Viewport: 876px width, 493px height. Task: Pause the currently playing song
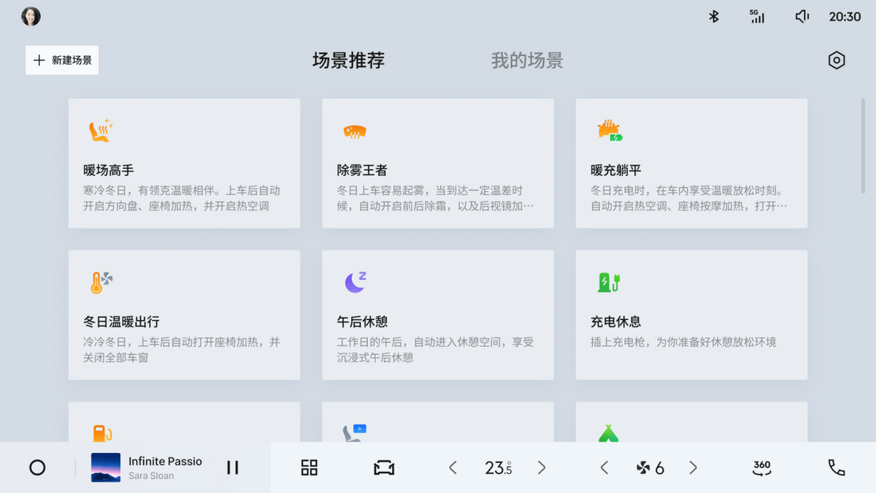tap(232, 467)
